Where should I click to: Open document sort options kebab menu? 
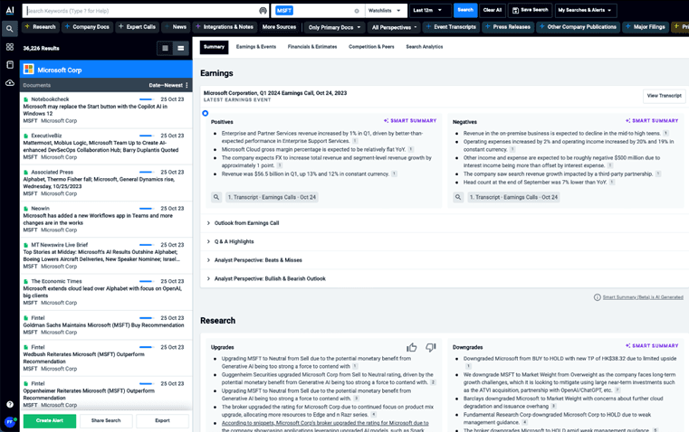187,85
